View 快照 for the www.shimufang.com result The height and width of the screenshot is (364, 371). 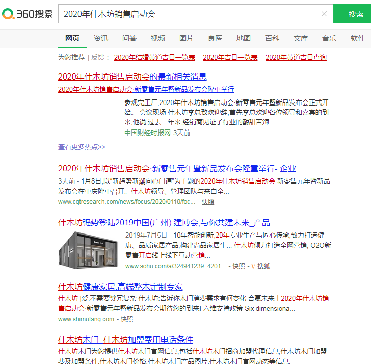pyautogui.click(x=127, y=319)
